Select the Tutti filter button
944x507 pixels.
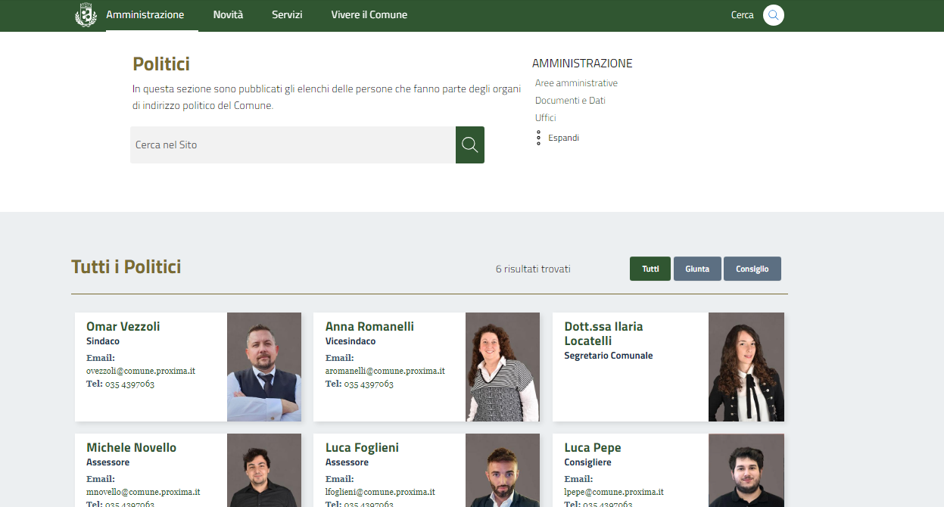tap(650, 269)
